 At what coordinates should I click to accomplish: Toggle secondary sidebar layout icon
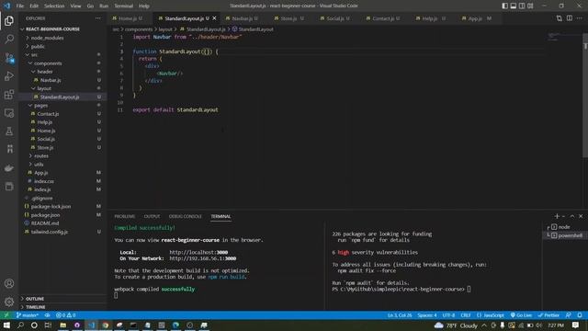coord(522,6)
